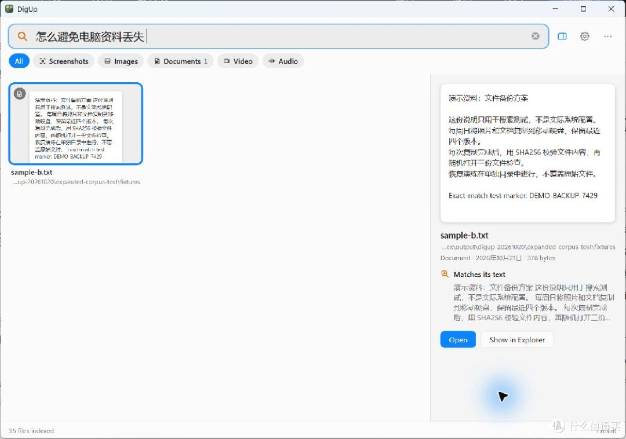Filter results by Documents
626x439 pixels.
(180, 61)
